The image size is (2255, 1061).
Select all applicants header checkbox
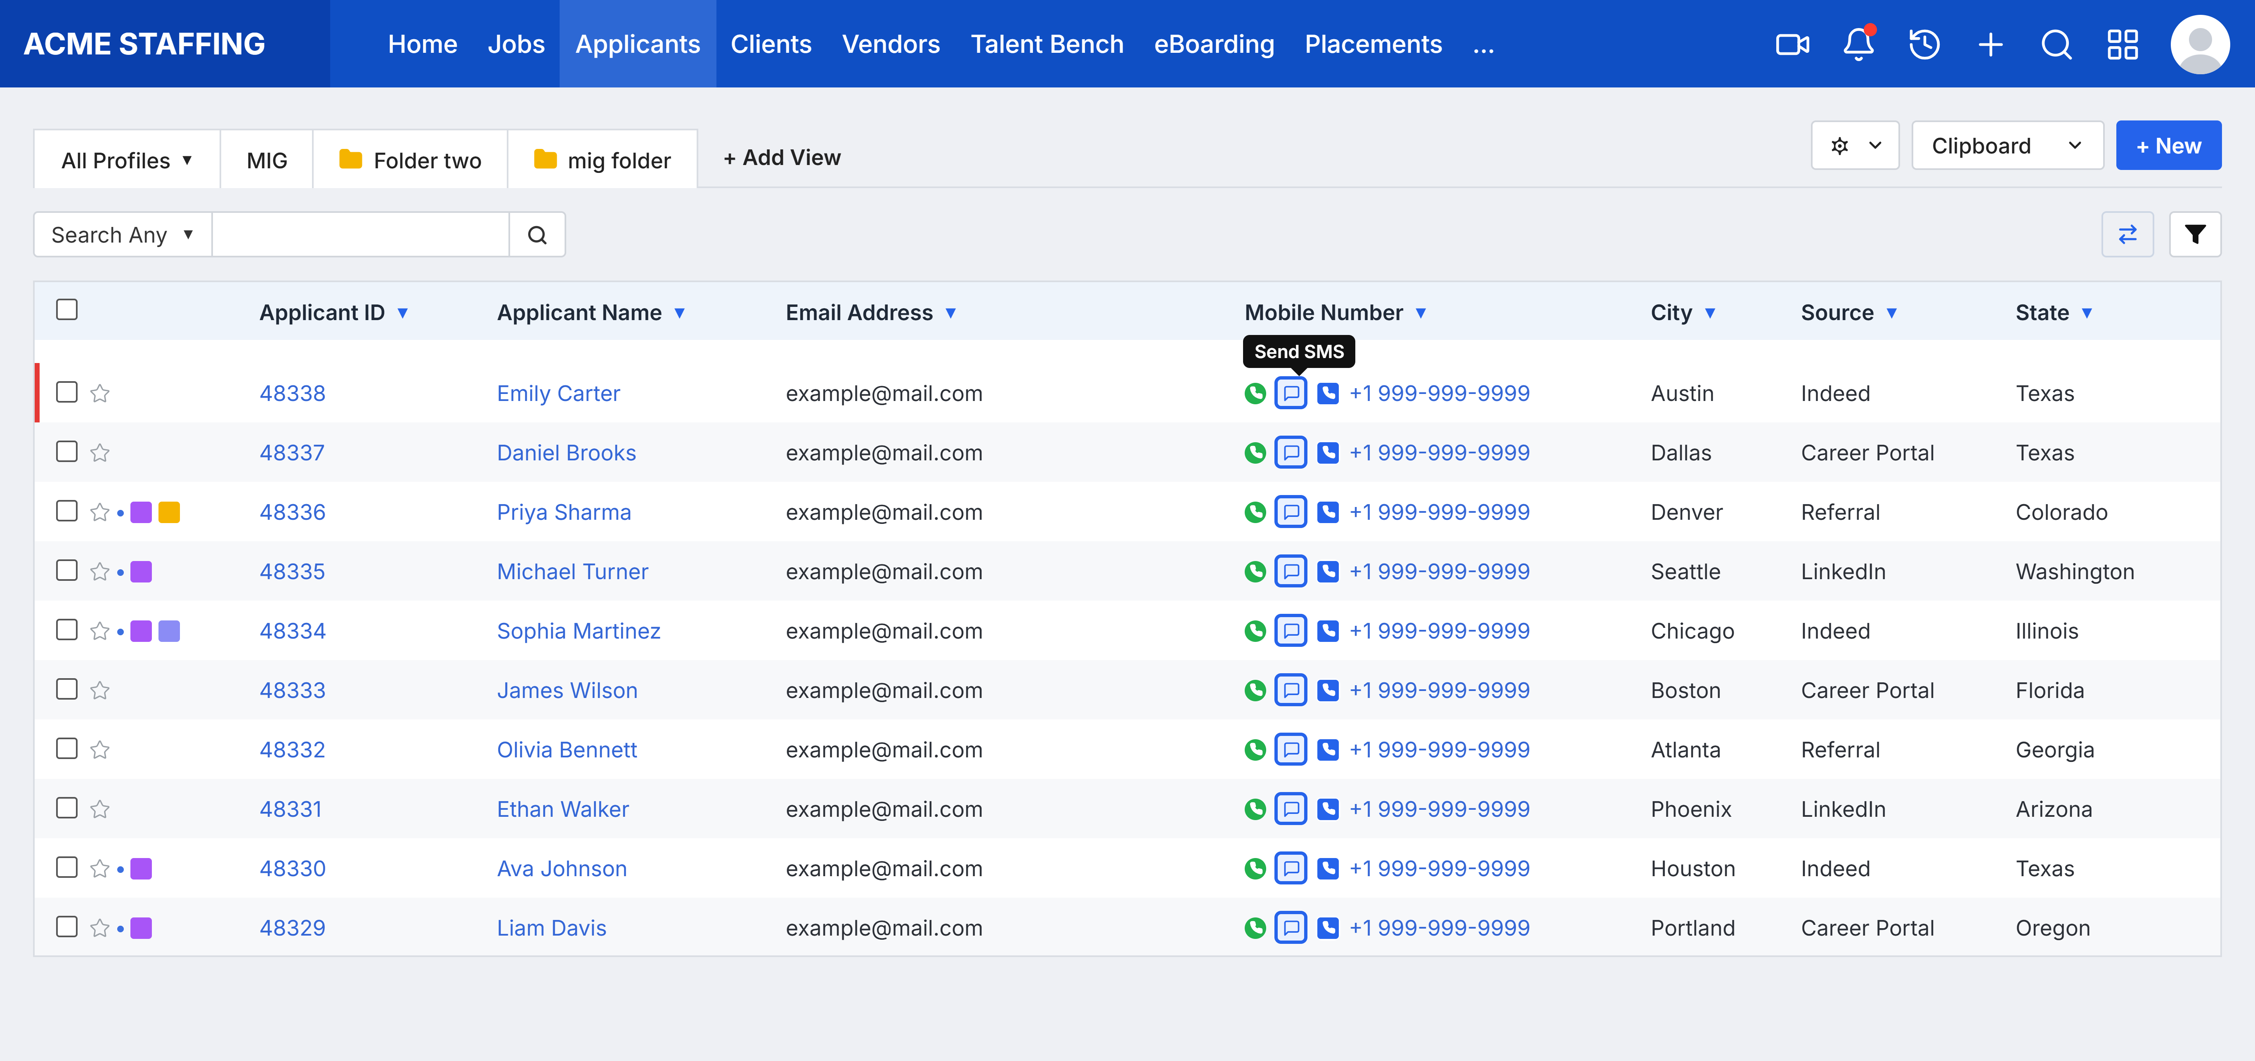[x=66, y=310]
